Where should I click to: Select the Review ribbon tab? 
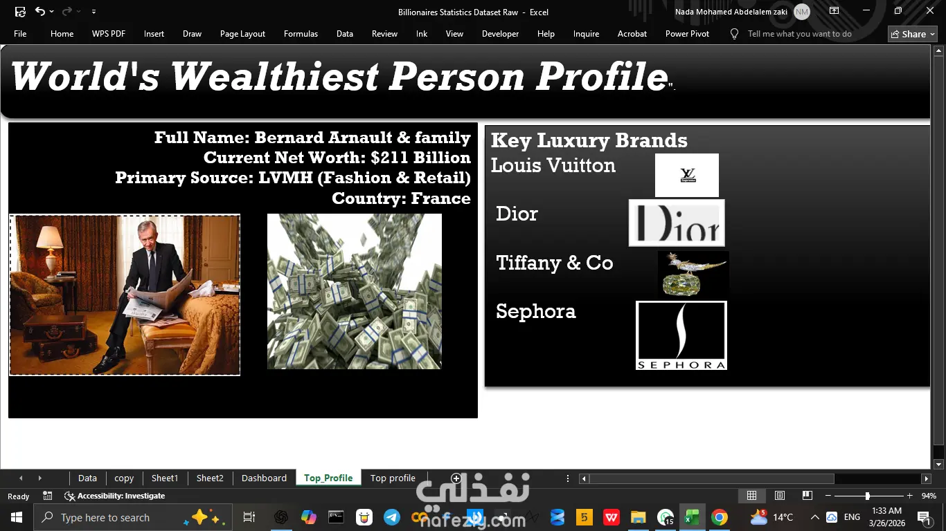384,34
